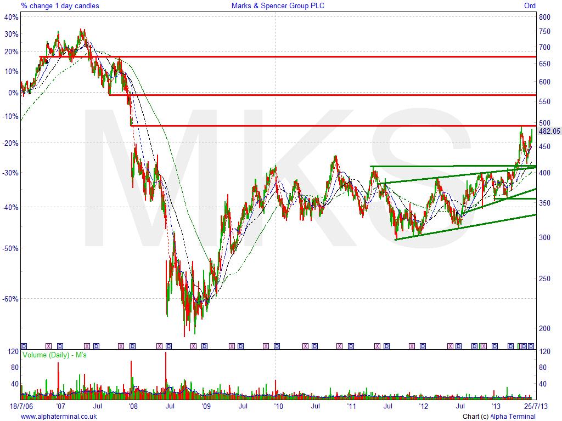
Task: Click the 482.05 current price tag
Action: coord(549,131)
